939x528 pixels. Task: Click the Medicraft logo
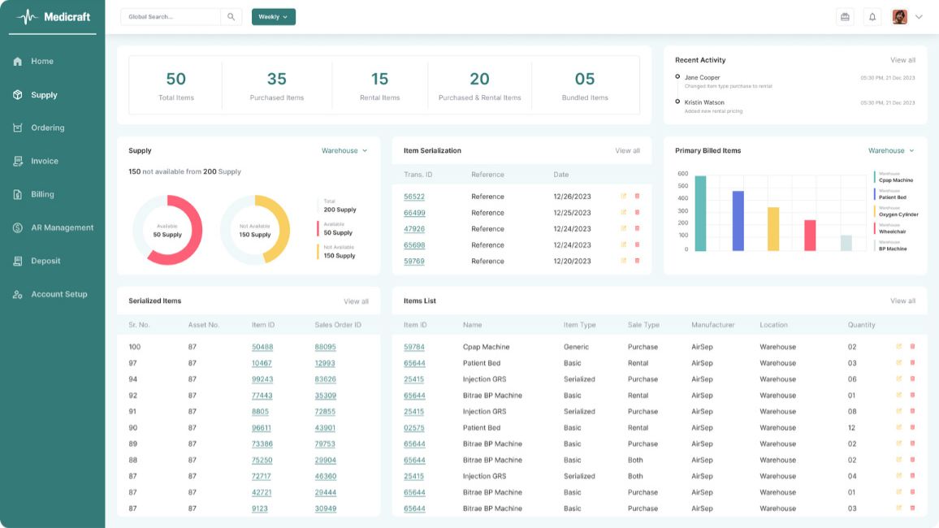(x=53, y=17)
